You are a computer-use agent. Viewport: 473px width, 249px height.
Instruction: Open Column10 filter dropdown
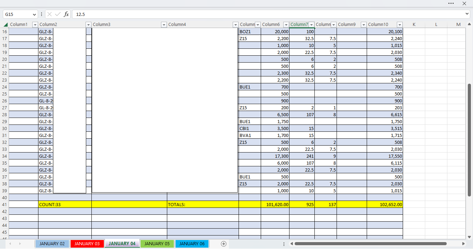[400, 25]
